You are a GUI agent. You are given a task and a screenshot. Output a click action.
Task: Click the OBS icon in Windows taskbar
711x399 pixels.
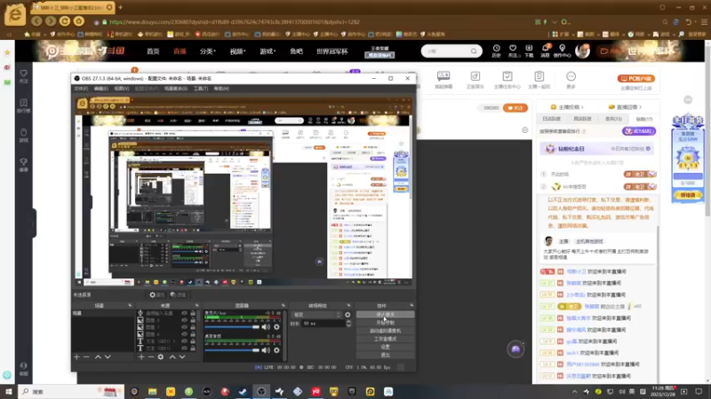pyautogui.click(x=261, y=391)
